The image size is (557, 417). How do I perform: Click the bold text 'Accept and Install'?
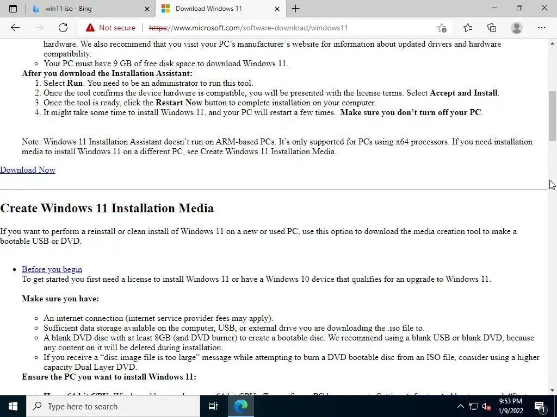click(463, 93)
